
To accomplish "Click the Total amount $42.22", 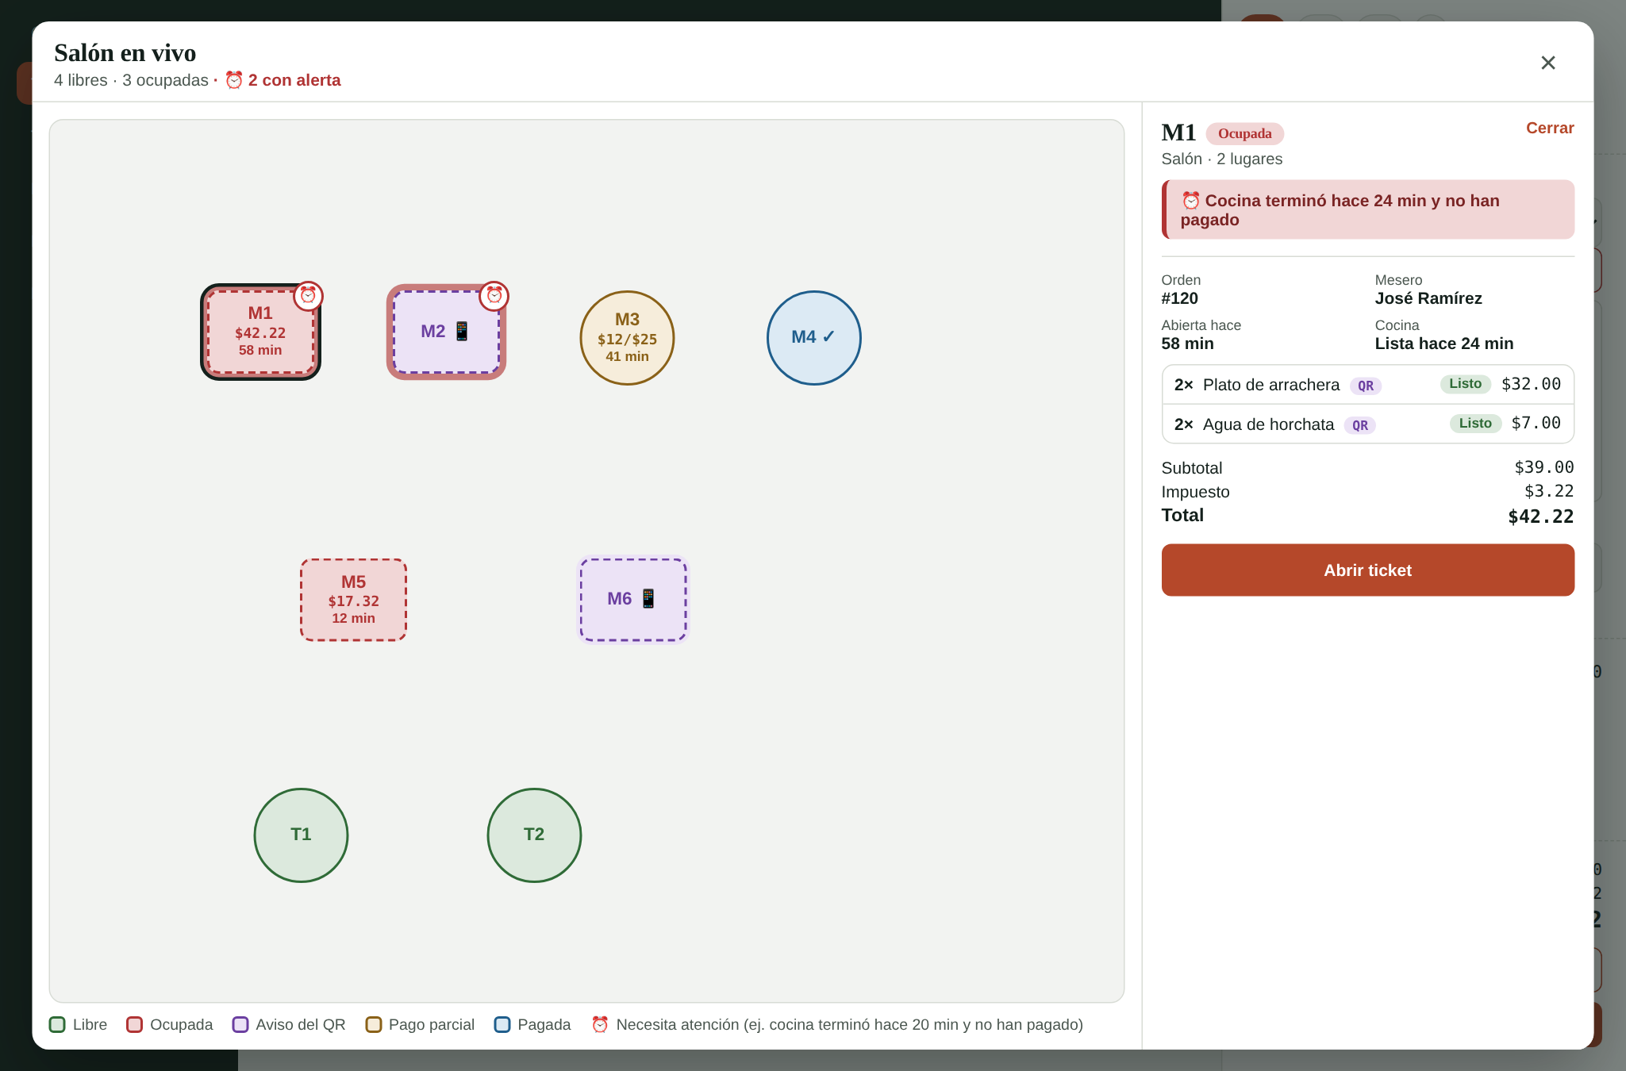I will pyautogui.click(x=1540, y=516).
